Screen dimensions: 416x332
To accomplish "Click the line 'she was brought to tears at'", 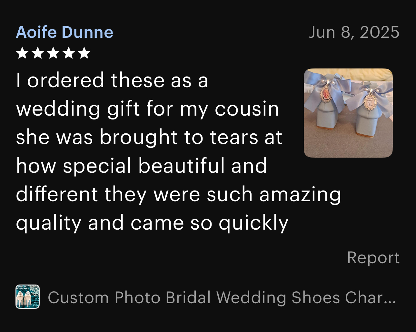I will (149, 137).
